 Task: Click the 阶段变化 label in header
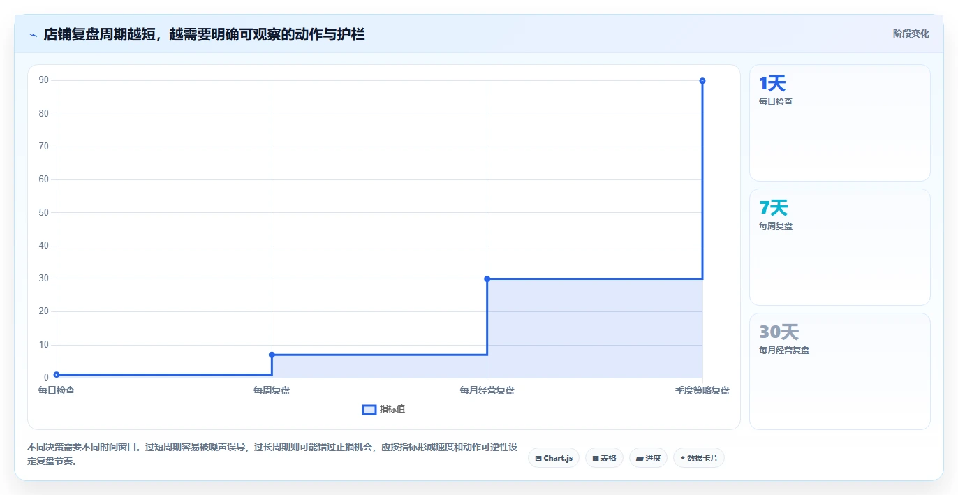911,34
